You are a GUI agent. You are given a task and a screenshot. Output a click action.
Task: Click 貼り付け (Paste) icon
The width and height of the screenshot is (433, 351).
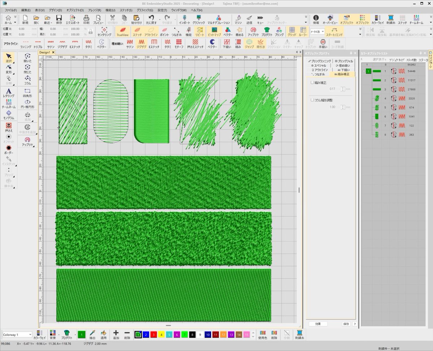click(x=136, y=19)
